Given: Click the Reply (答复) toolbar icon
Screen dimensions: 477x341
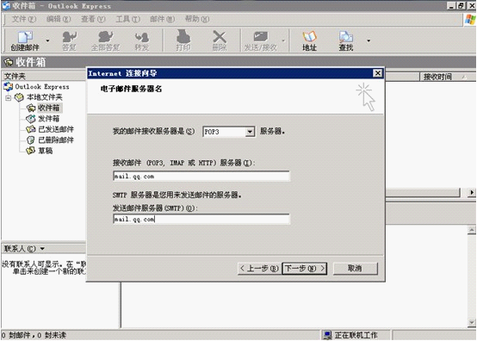Looking at the screenshot, I should pos(70,40).
